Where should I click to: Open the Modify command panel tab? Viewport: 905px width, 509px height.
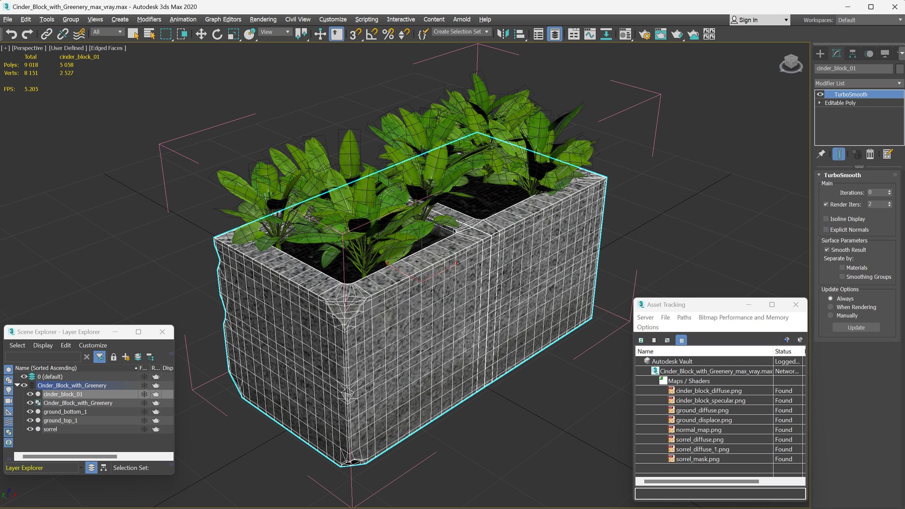836,54
